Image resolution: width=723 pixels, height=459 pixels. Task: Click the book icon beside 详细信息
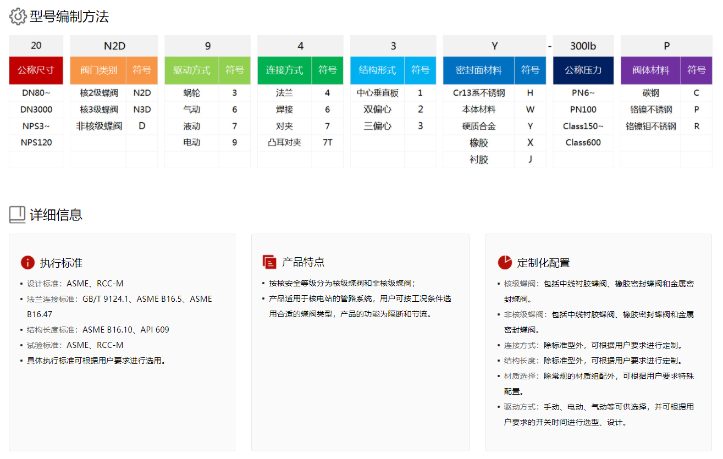(18, 214)
